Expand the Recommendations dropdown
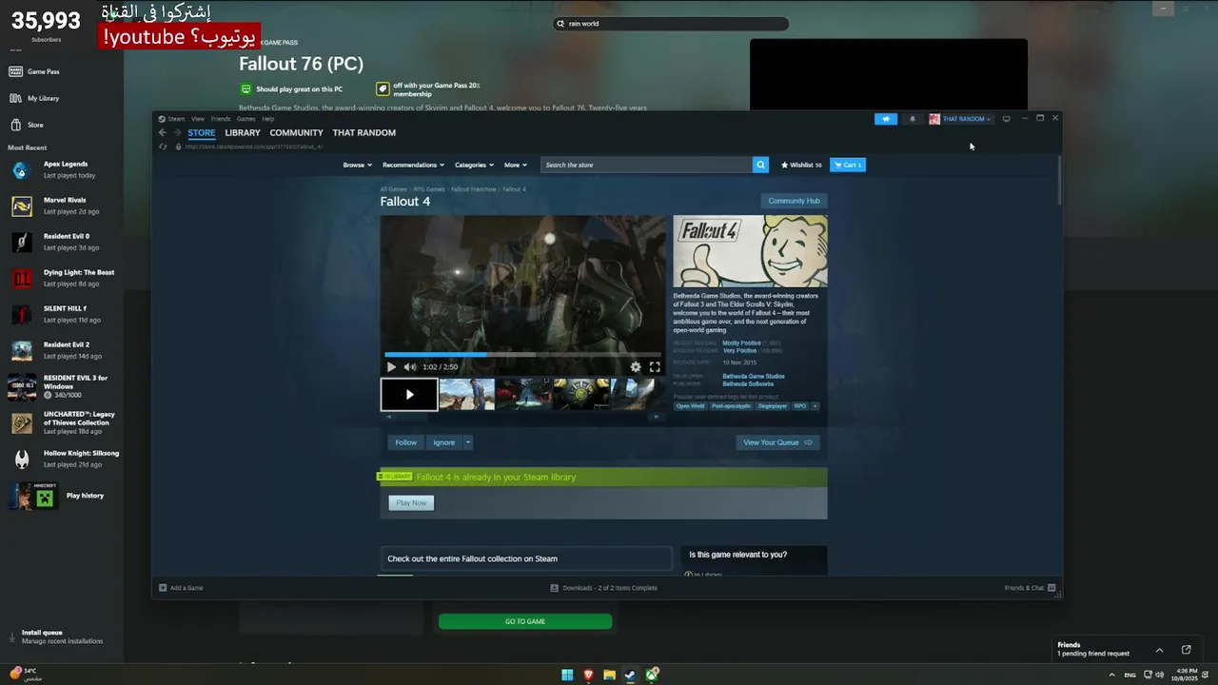 click(413, 165)
